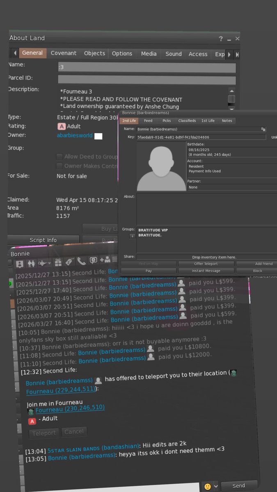Open the Classifieds profile tab

click(187, 121)
